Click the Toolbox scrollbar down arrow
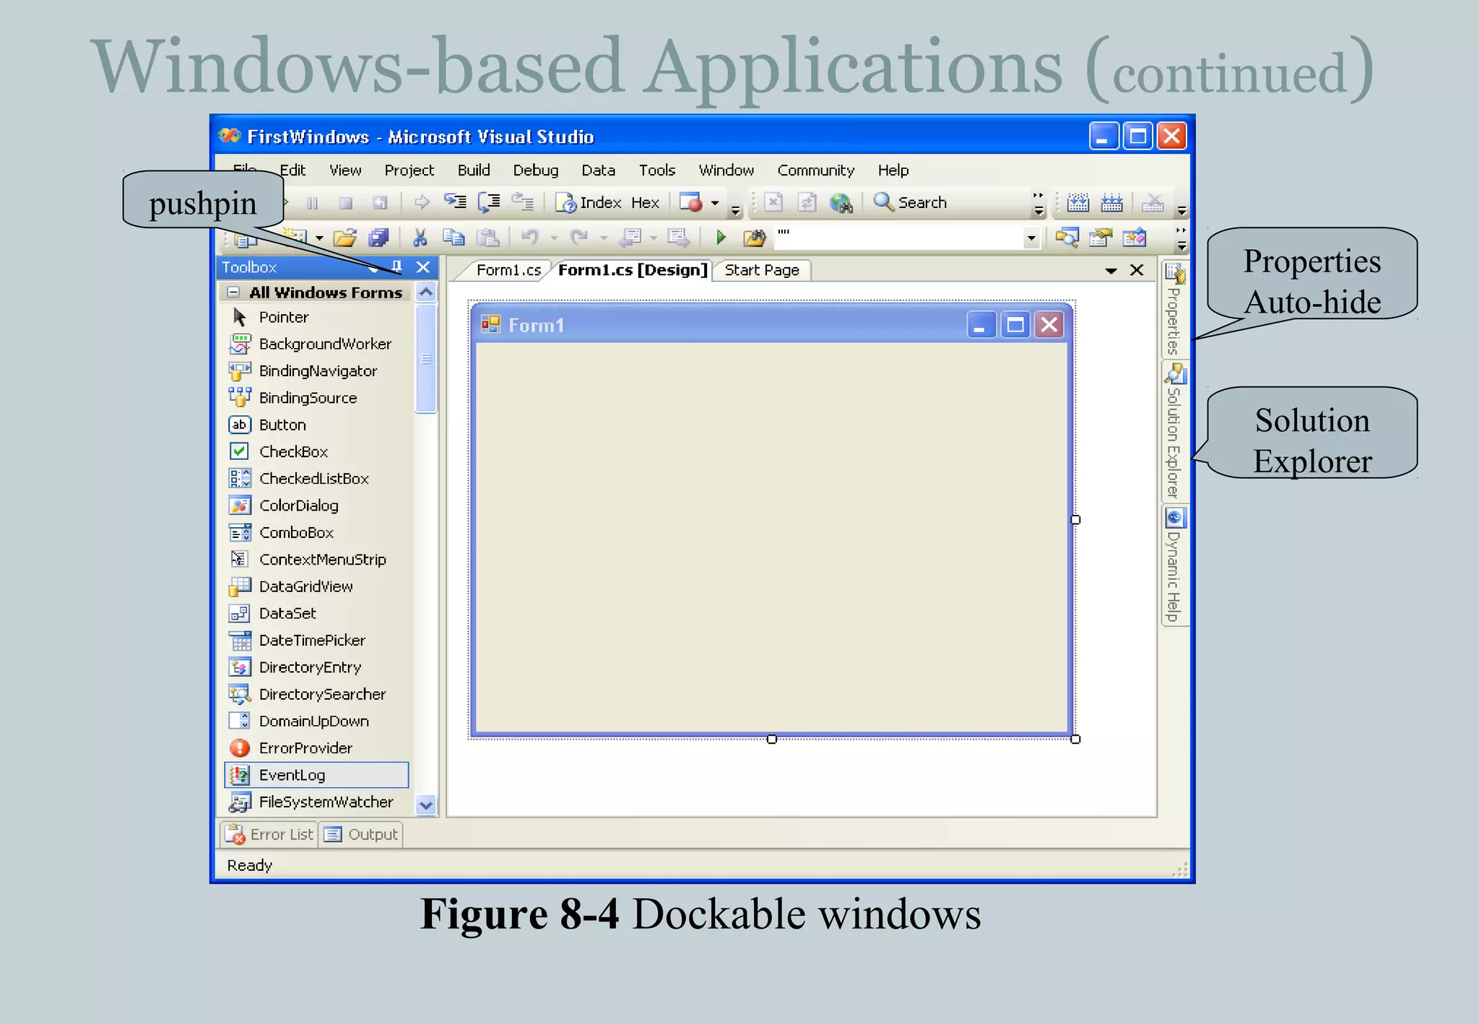The height and width of the screenshot is (1024, 1479). [x=426, y=804]
